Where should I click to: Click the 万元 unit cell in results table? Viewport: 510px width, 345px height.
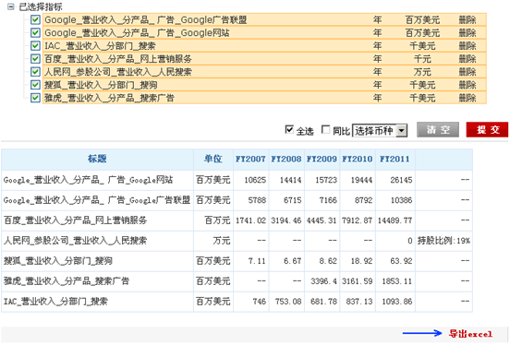213,241
